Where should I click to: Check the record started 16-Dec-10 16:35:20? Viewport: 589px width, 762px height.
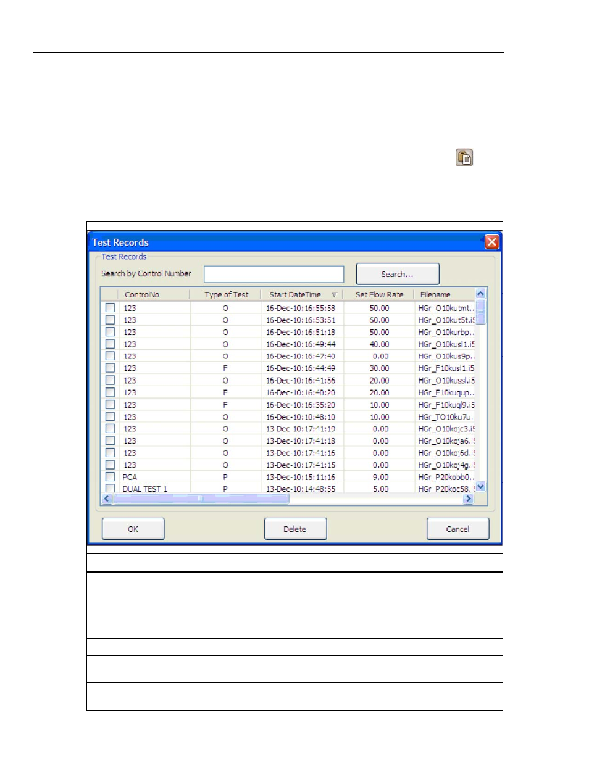110,405
